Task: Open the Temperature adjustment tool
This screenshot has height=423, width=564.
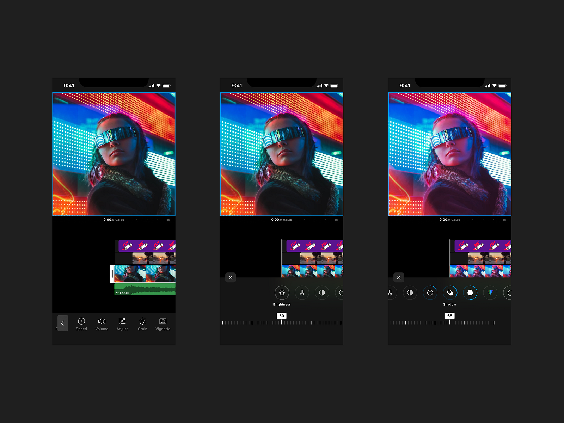Action: point(302,293)
